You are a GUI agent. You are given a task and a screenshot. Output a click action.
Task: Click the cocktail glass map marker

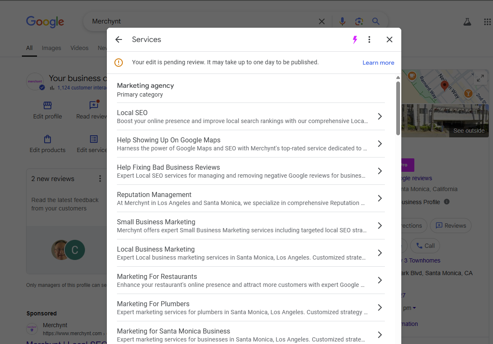coord(468,93)
